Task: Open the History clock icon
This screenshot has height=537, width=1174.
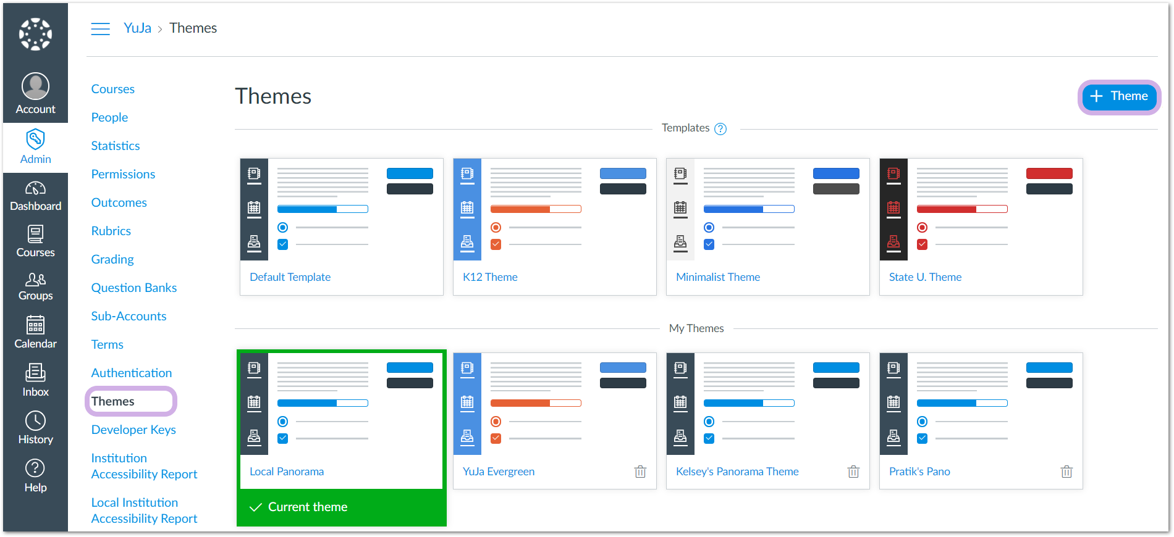Action: pos(35,421)
